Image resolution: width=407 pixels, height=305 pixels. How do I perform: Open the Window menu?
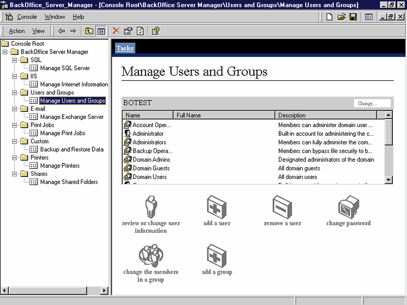(x=54, y=17)
